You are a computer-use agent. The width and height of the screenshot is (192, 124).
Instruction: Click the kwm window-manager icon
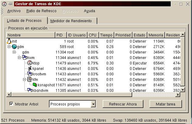pyautogui.click(x=25, y=57)
